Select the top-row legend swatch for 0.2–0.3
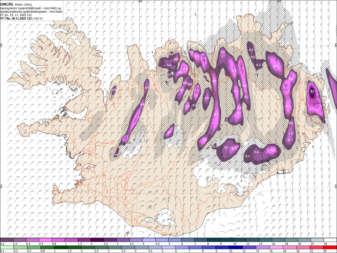Viewport: 337px width, 253px height. [7, 240]
